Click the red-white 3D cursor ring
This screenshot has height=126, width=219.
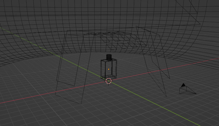(x=108, y=81)
